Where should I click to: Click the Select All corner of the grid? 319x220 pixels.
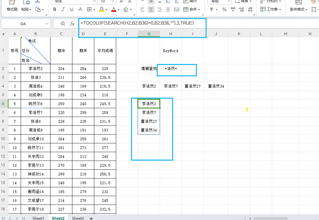coord(3,34)
